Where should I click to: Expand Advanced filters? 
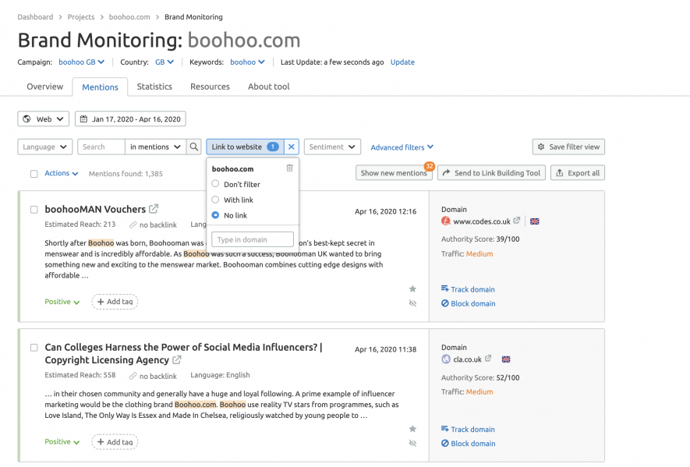[402, 147]
